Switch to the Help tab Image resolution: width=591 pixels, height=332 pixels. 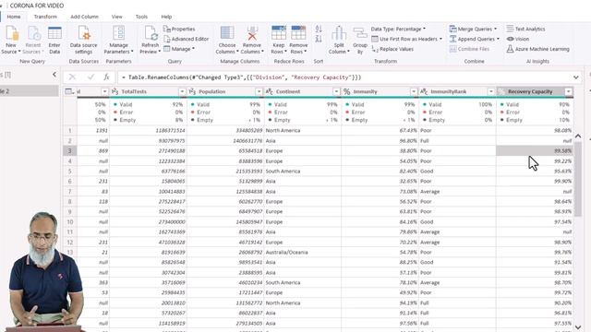pyautogui.click(x=166, y=17)
